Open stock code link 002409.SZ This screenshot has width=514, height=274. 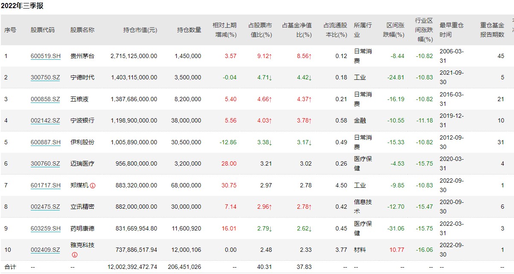tap(46, 250)
